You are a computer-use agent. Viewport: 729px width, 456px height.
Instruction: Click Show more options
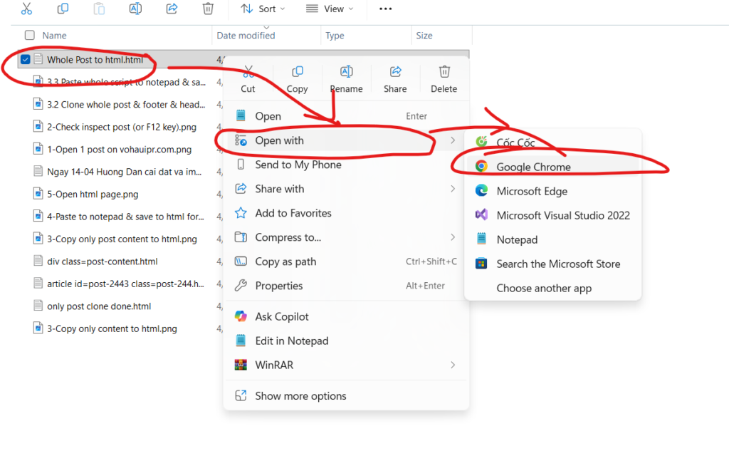point(300,396)
